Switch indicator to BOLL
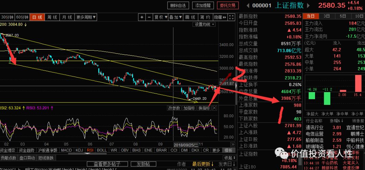Image resolution: width=365 pixels, height=170 pixels. click(x=102, y=150)
